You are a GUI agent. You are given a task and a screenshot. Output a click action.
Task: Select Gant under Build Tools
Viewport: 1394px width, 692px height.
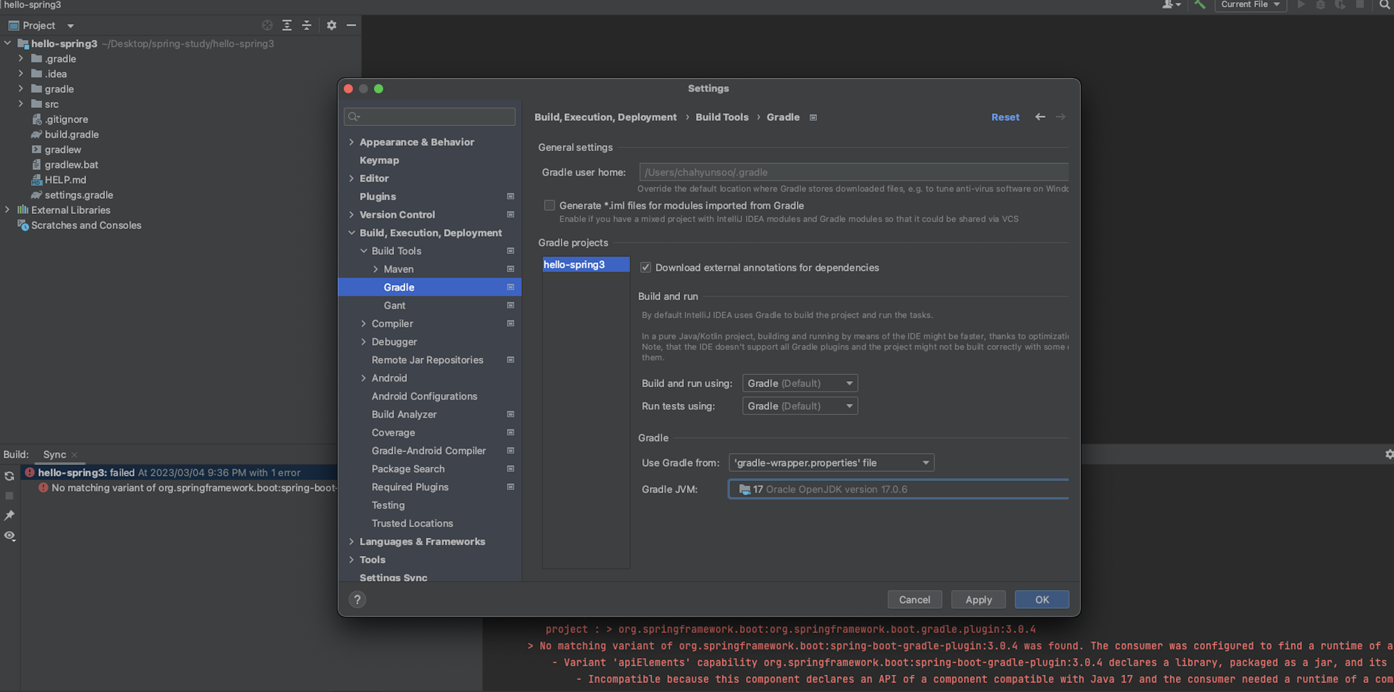coord(395,305)
